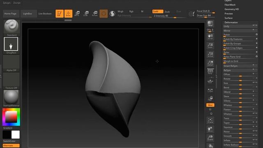
Task: Toggle Zadd mode
Action: (158, 12)
